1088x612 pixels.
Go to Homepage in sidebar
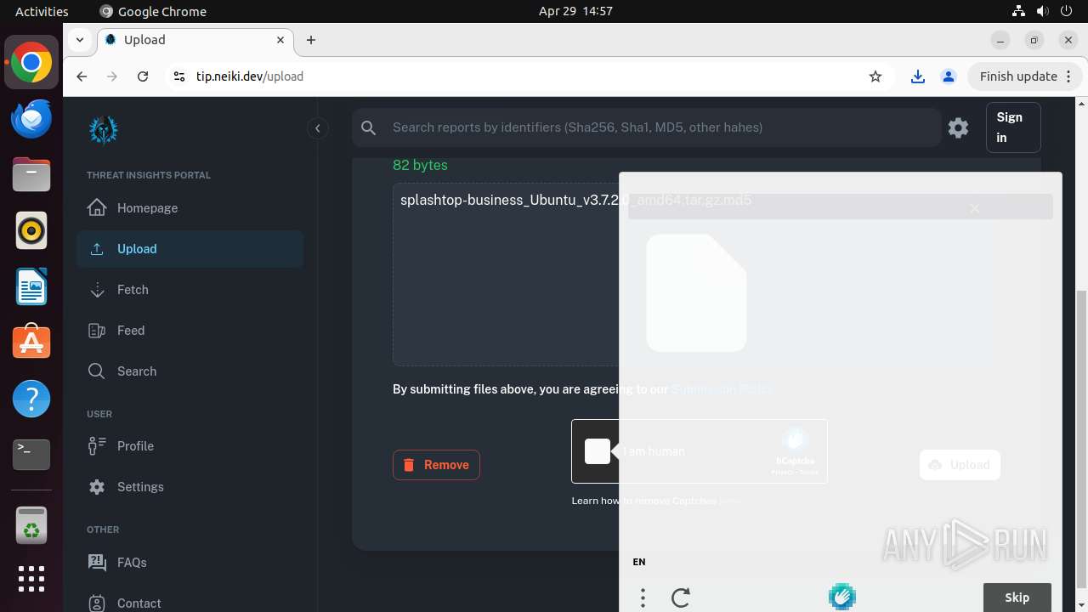tap(190, 208)
